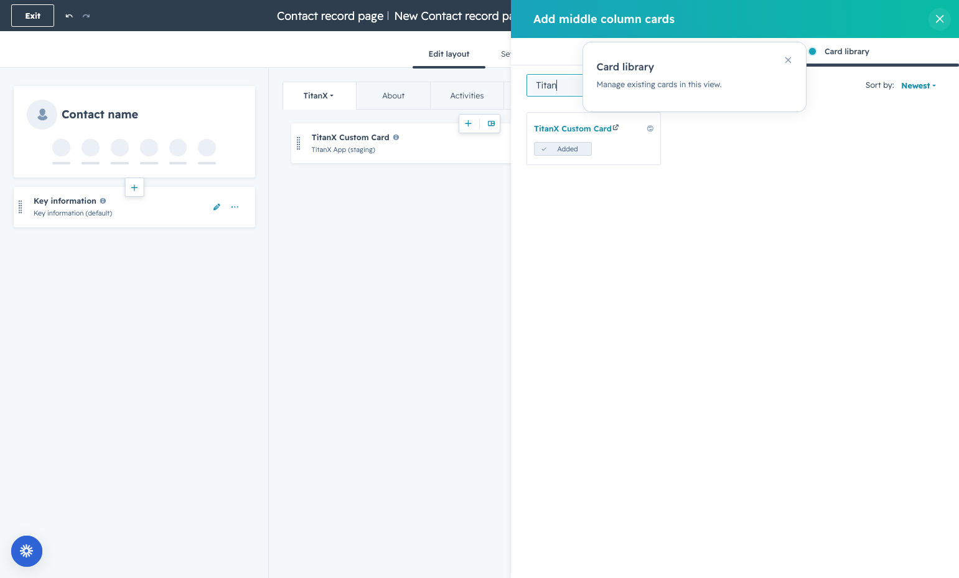
Task: Open the TitanX tab dropdown
Action: [319, 95]
